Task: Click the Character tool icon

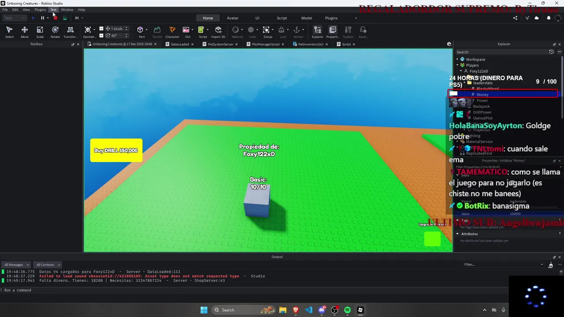Action: point(172,32)
